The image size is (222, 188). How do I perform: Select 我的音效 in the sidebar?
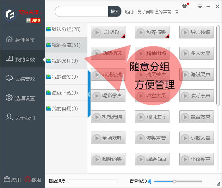tap(23, 59)
